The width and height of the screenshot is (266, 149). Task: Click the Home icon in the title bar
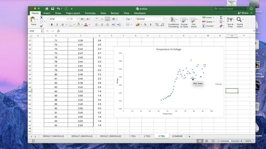click(x=47, y=9)
